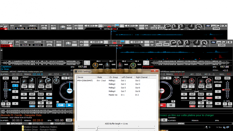Viewport: 233px width, 131px height.
Task: Click right deck search rewind arrows
Action: click(201, 103)
